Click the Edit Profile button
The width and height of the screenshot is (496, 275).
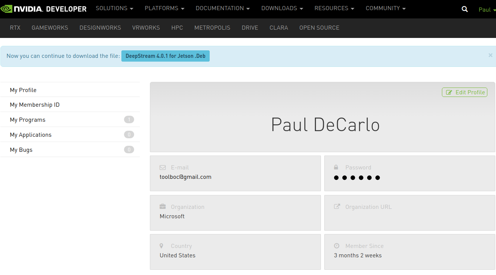(x=464, y=92)
